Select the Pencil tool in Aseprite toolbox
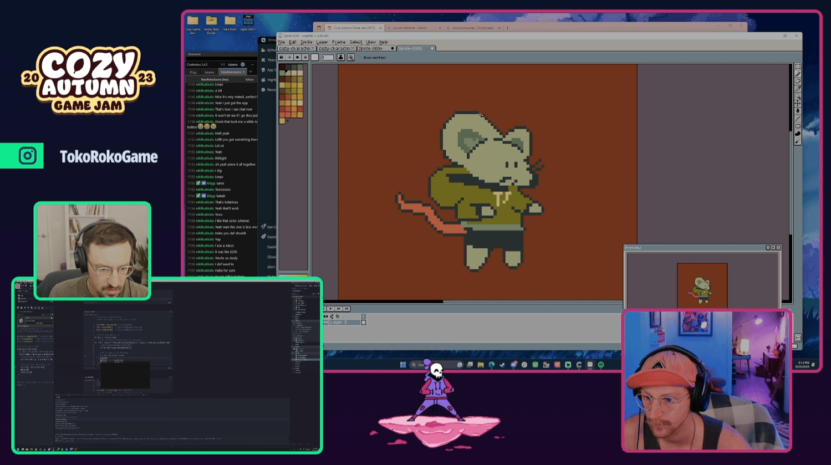The width and height of the screenshot is (831, 465). (798, 74)
